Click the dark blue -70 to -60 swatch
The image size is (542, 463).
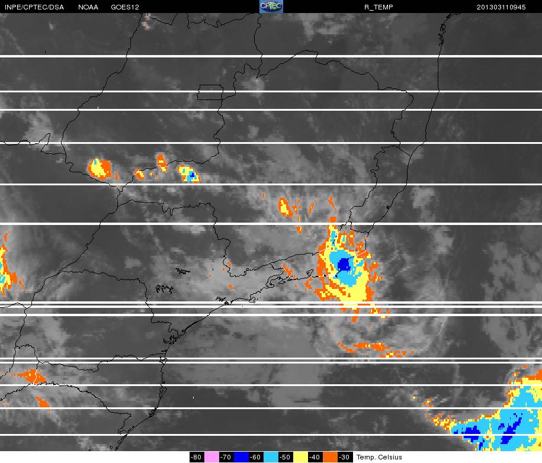point(241,457)
